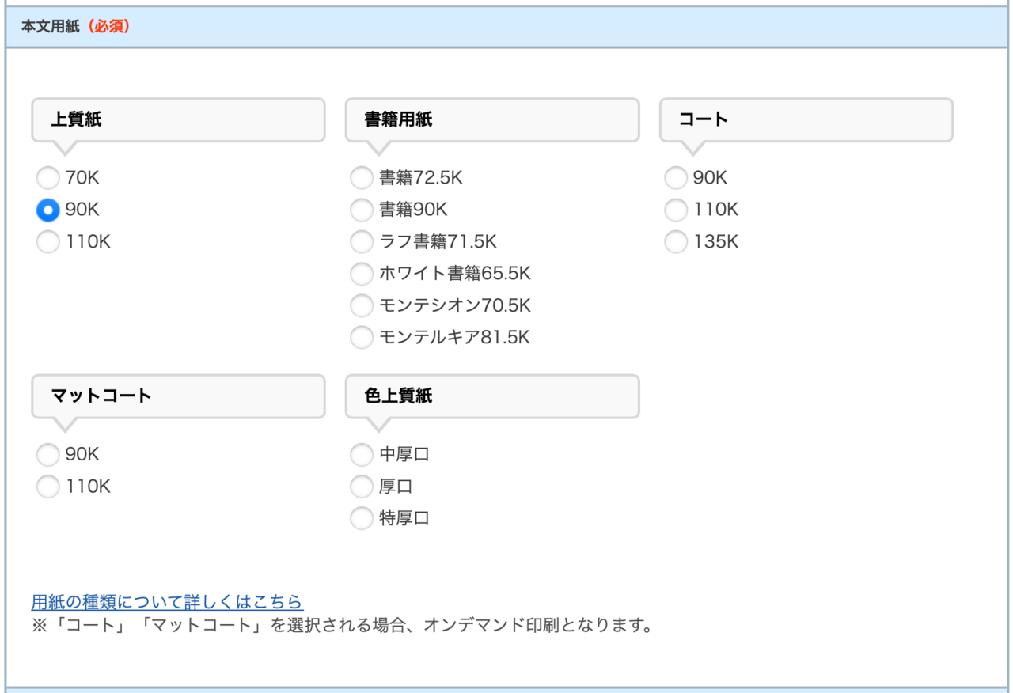1013x693 pixels.
Task: Choose the selected 90K option in 上質紙
Action: point(48,210)
